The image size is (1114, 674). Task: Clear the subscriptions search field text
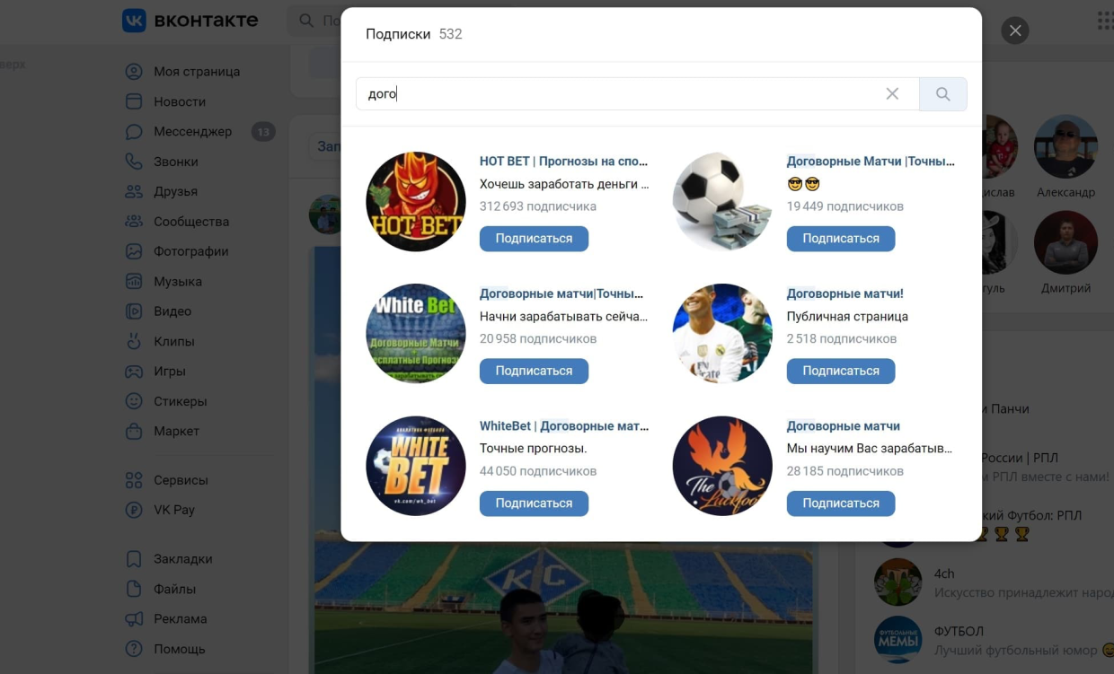[892, 94]
